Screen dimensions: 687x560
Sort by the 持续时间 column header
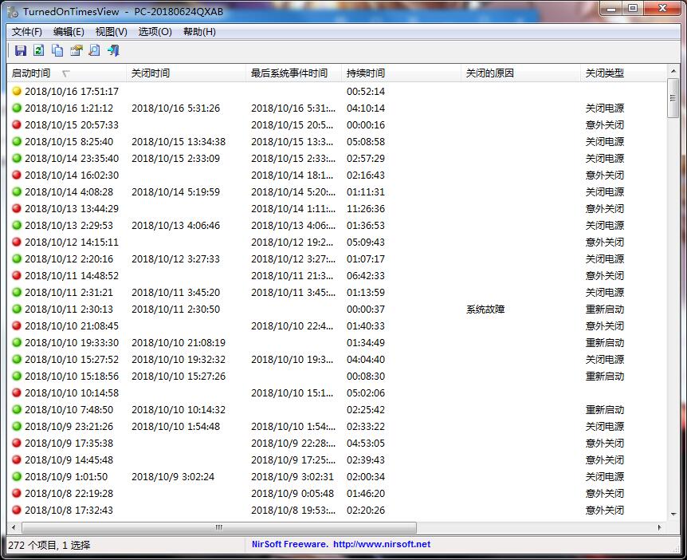point(366,73)
